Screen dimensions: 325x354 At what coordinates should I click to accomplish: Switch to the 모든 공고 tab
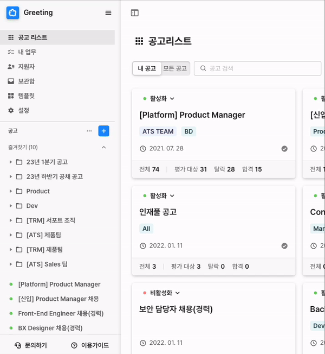tap(175, 68)
